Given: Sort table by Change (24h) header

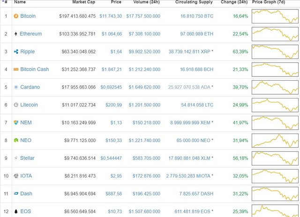Looking at the screenshot, I should click(x=234, y=2).
